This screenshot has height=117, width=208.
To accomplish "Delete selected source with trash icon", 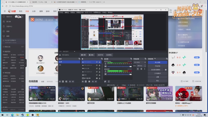I will [x=86, y=81].
